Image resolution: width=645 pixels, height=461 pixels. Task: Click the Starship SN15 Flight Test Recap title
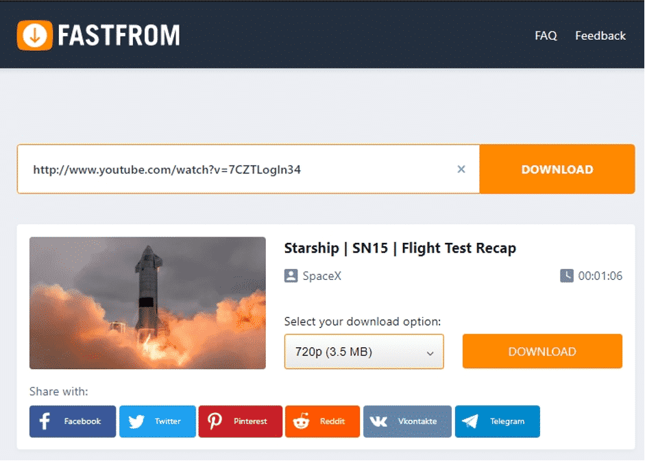pyautogui.click(x=400, y=248)
